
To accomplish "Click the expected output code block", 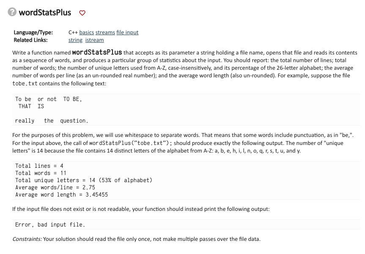I will pyautogui.click(x=182, y=180).
